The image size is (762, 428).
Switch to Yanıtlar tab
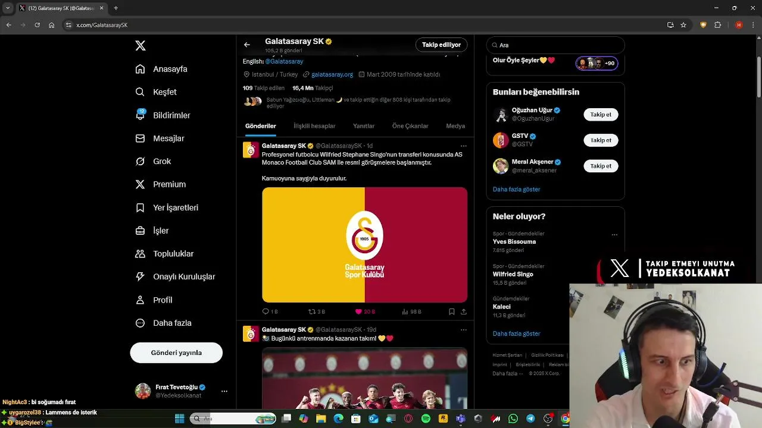[x=364, y=126]
